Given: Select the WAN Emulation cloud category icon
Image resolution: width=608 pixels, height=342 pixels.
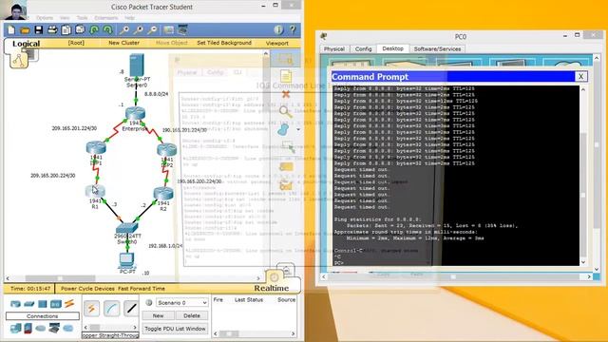Looking at the screenshot, I should click(x=40, y=329).
